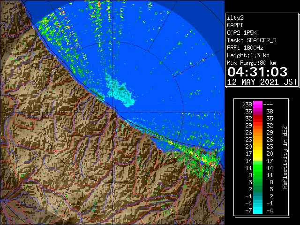The width and height of the screenshot is (300, 225).
Task: Click the orange 26–29 dBZ swatch
Action: click(x=258, y=133)
